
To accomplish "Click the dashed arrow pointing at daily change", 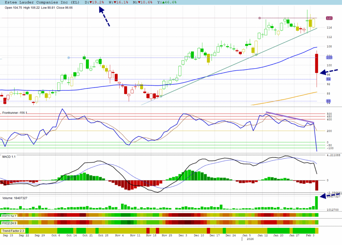I will click(104, 17).
